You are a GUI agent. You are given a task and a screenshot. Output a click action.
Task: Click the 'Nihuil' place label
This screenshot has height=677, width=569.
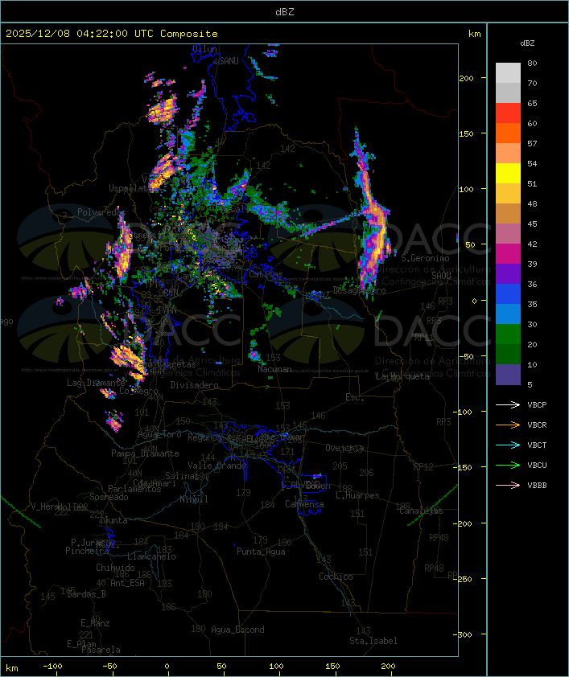194,499
